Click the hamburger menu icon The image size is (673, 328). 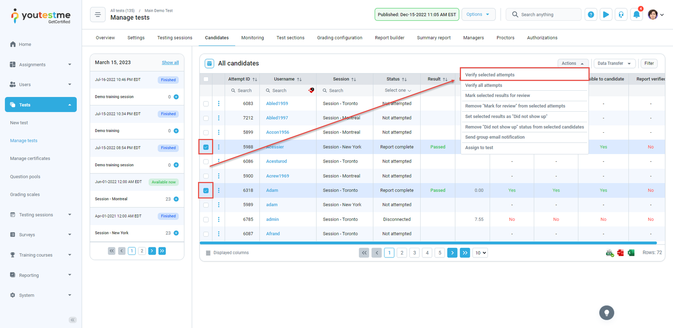98,15
